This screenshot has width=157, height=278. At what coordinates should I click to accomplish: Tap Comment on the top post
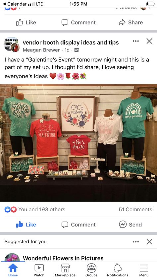[78, 22]
